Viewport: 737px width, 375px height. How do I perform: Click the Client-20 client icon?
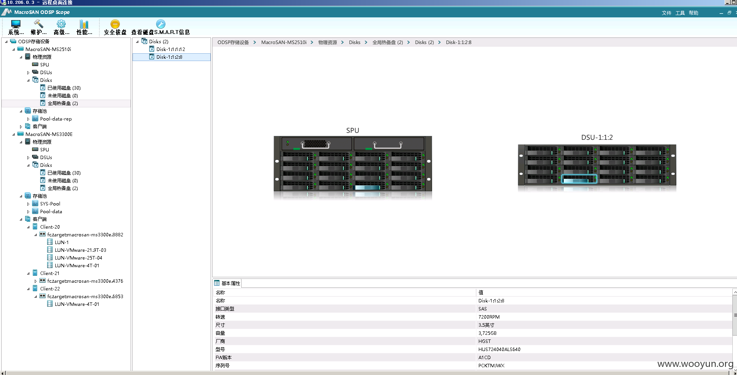tap(35, 227)
